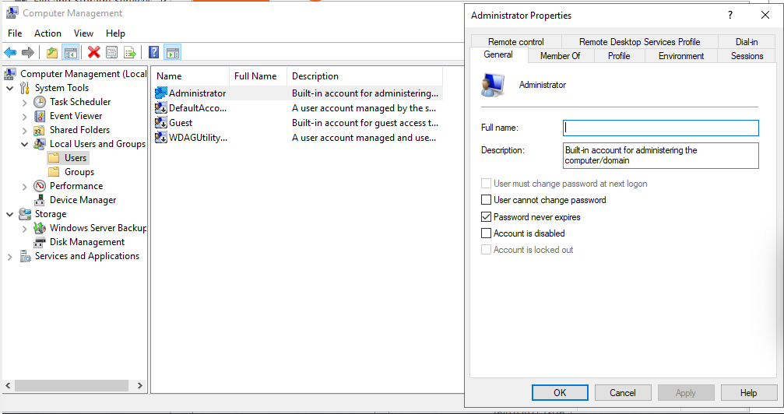Click the red Delete X toolbar icon

[x=94, y=52]
